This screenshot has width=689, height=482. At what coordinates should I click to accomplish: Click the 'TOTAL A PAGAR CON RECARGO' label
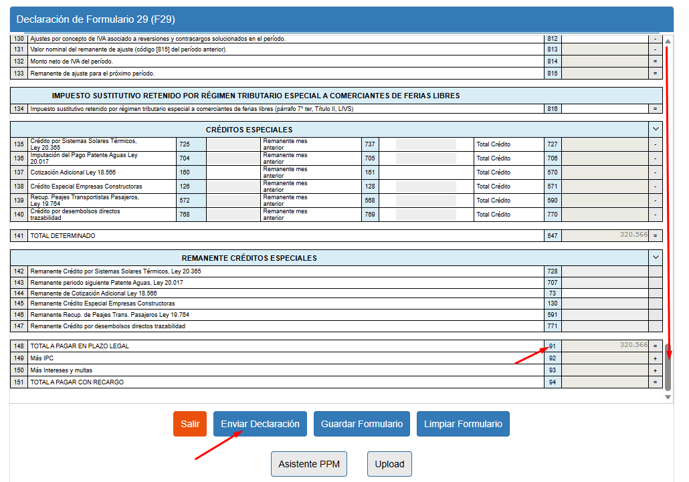pyautogui.click(x=77, y=382)
